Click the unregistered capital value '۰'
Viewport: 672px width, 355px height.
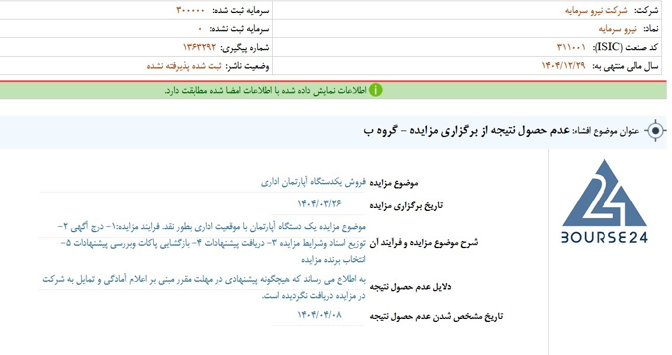(x=200, y=29)
